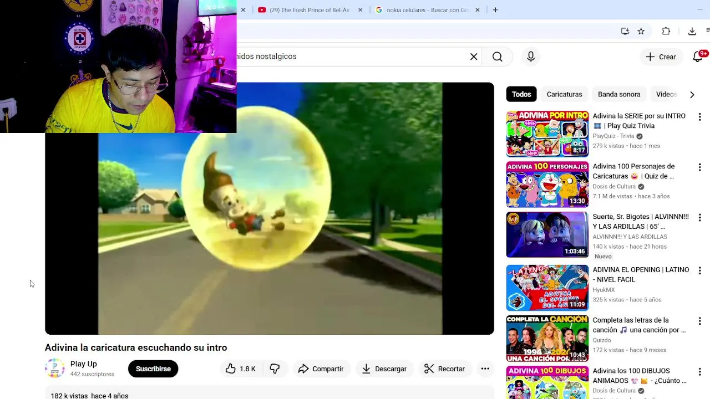Select the Todos filter chip
This screenshot has height=399, width=710.
tap(521, 94)
